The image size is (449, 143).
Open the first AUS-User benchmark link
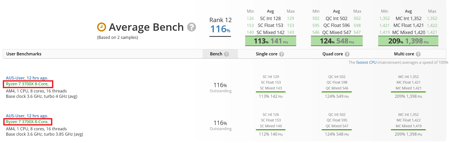[27, 78]
